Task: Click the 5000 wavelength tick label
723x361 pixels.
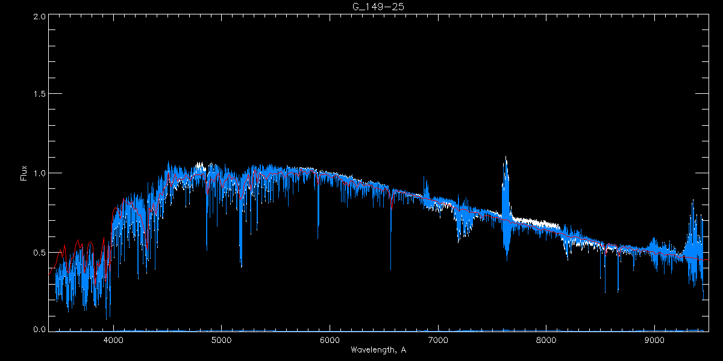Action: pos(221,340)
